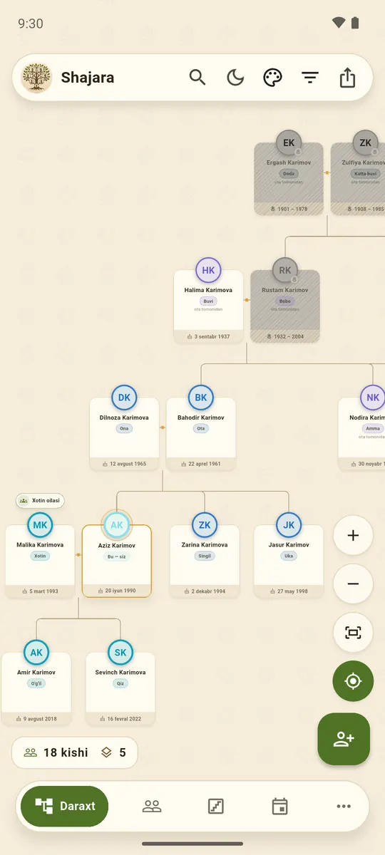Fit tree to screen icon
Image resolution: width=385 pixels, height=855 pixels.
(x=353, y=633)
